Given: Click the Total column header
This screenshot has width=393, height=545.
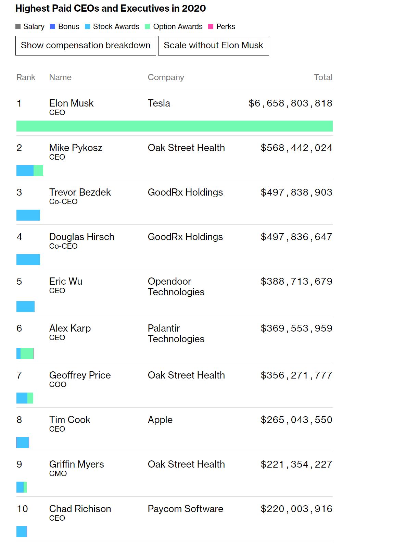Looking at the screenshot, I should (323, 77).
